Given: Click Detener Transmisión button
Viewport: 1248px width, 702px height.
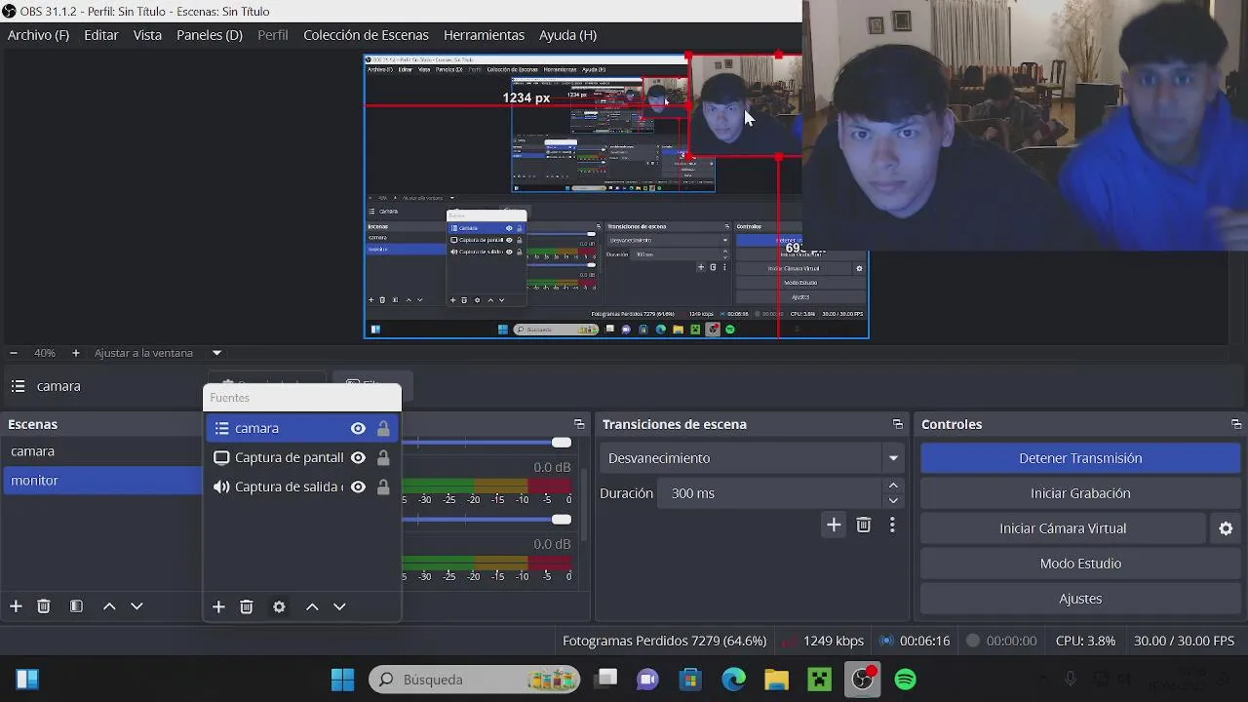Looking at the screenshot, I should 1080,458.
